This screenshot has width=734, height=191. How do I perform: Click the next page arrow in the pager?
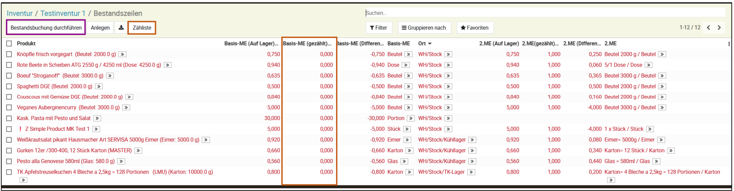click(x=719, y=27)
